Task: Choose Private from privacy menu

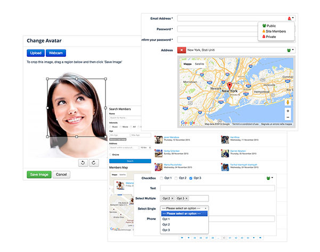Action: pyautogui.click(x=269, y=37)
